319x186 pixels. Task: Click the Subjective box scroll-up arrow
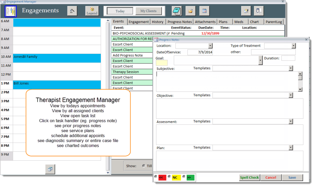[300, 74]
